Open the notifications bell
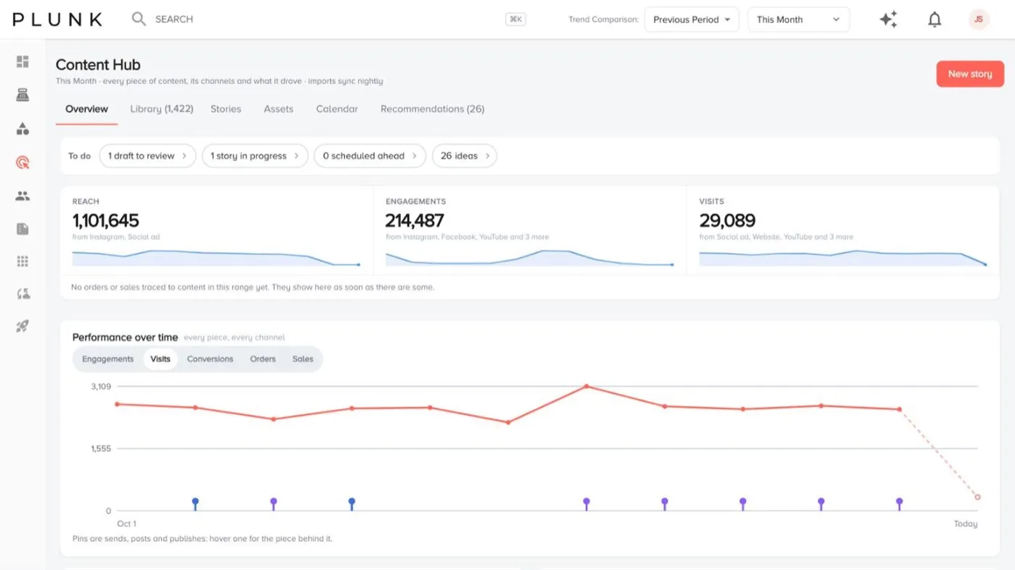Screen dimensions: 1015x570 [x=935, y=20]
